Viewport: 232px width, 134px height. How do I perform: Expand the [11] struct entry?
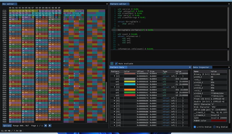pos(114,117)
